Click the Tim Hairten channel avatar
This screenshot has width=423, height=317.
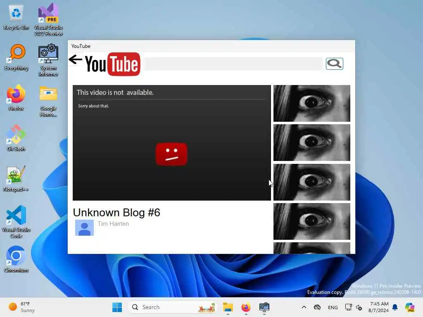click(84, 227)
